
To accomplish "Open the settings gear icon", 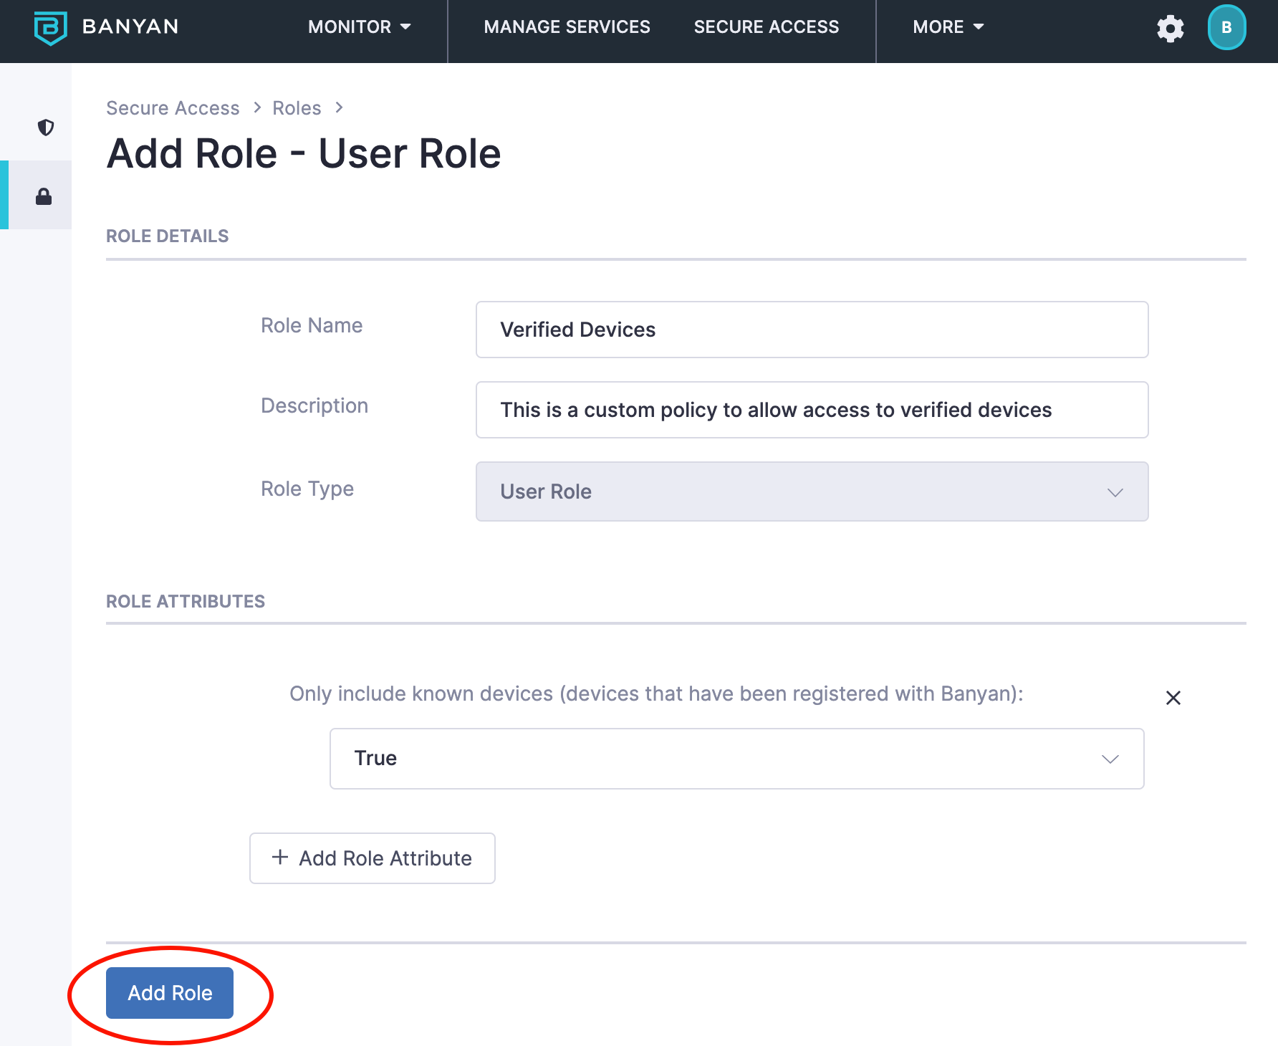I will coord(1170,29).
